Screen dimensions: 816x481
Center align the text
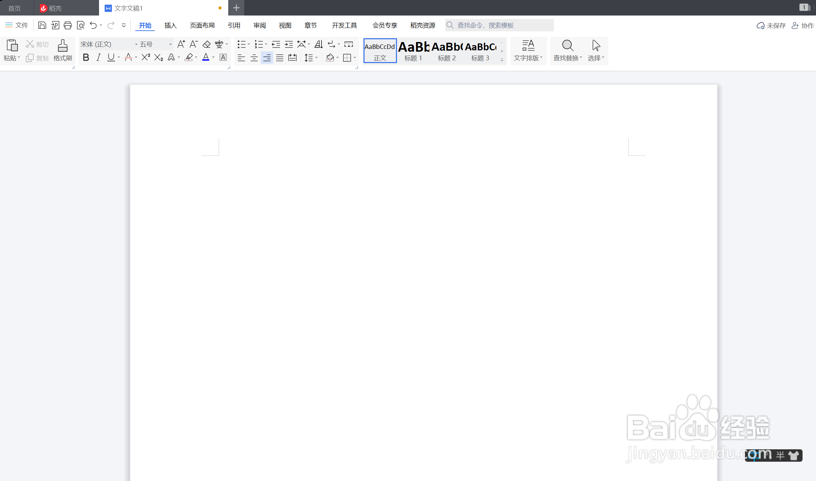[x=254, y=58]
